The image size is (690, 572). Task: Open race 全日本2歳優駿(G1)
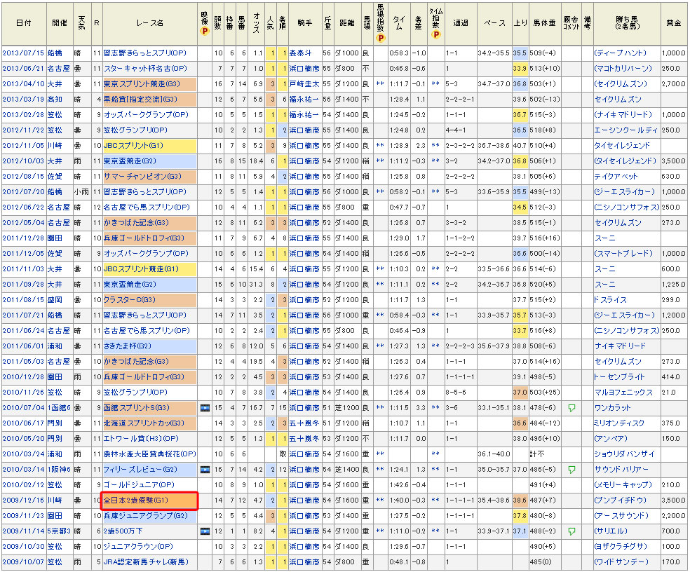tap(135, 500)
